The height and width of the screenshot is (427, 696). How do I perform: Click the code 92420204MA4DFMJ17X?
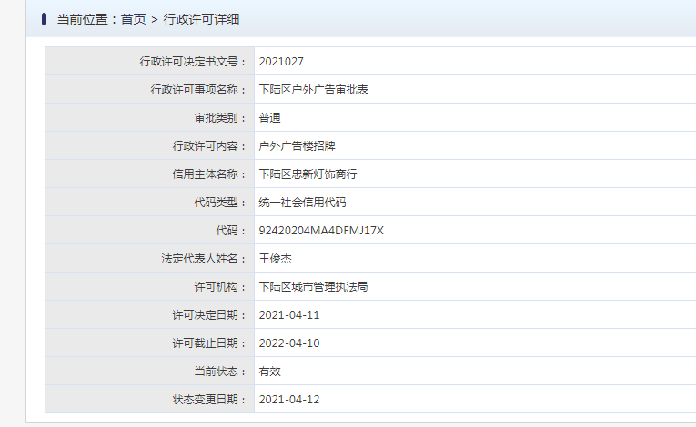pyautogui.click(x=321, y=231)
